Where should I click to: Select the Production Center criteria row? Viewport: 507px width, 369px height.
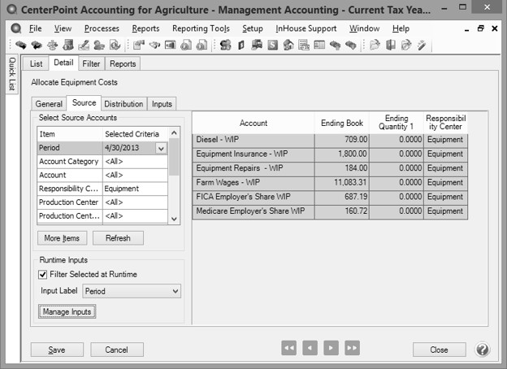102,202
